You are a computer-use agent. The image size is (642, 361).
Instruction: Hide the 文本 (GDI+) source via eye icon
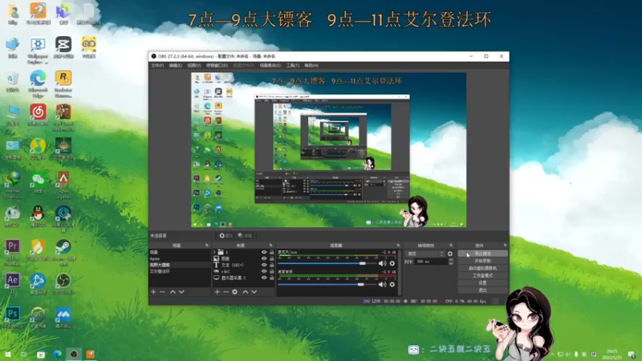[264, 265]
